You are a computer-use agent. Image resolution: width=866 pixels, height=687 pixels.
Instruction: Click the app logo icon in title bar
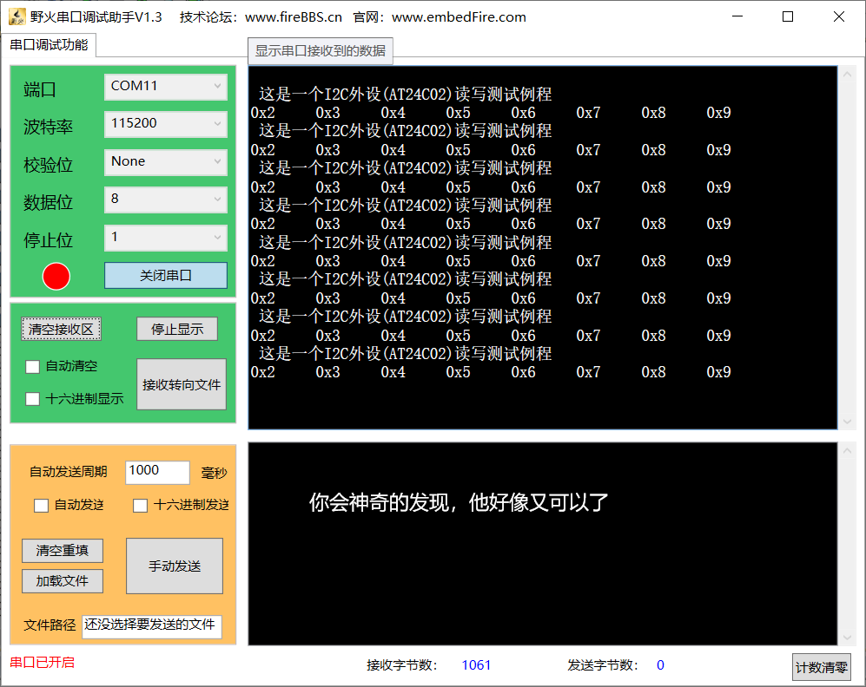(17, 16)
